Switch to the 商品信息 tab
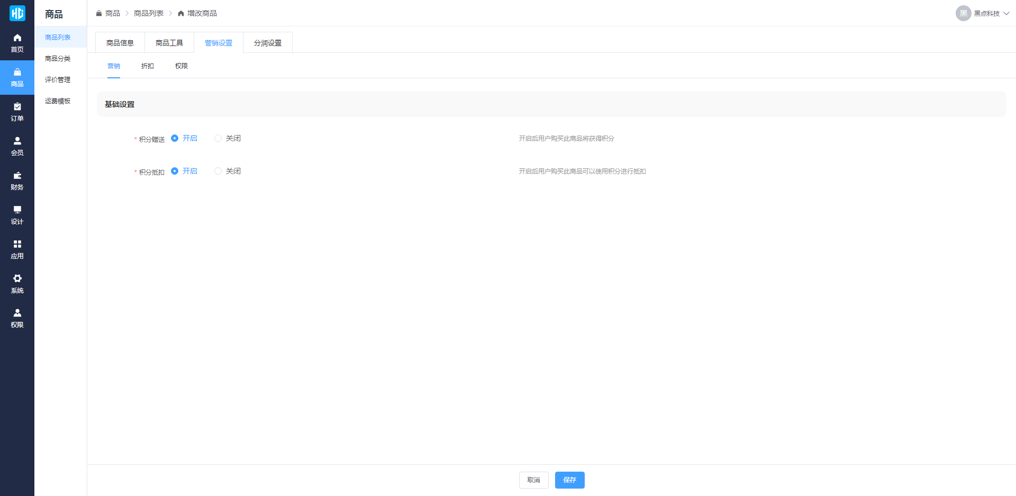The image size is (1016, 496). 120,43
